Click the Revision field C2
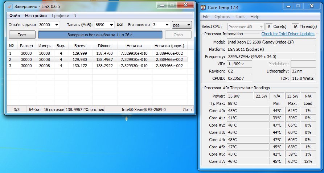Image resolution: width=324 pixels, height=173 pixels. [x=239, y=71]
